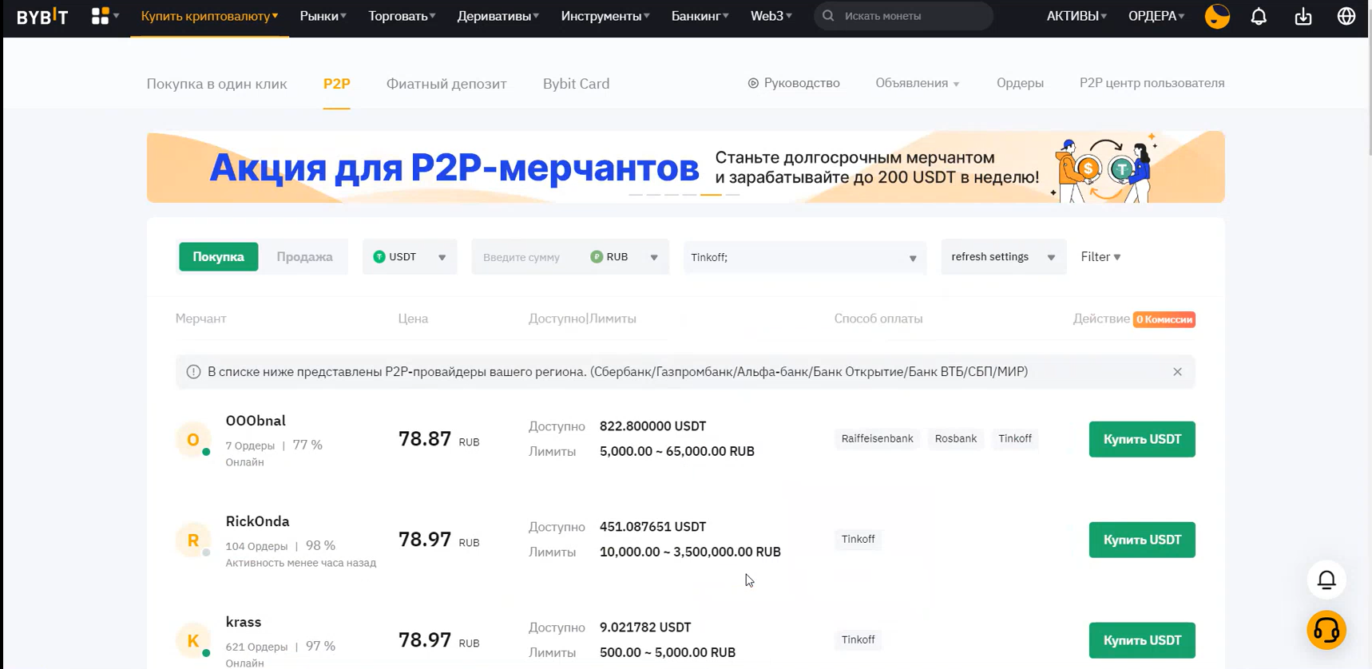Click the floating notification bell button

coord(1326,580)
